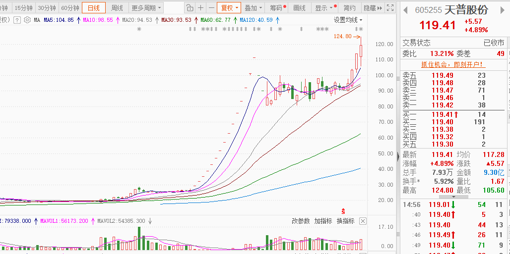Click the 卖三 ask price 119.47
This screenshot has width=510, height=254.
click(443, 90)
